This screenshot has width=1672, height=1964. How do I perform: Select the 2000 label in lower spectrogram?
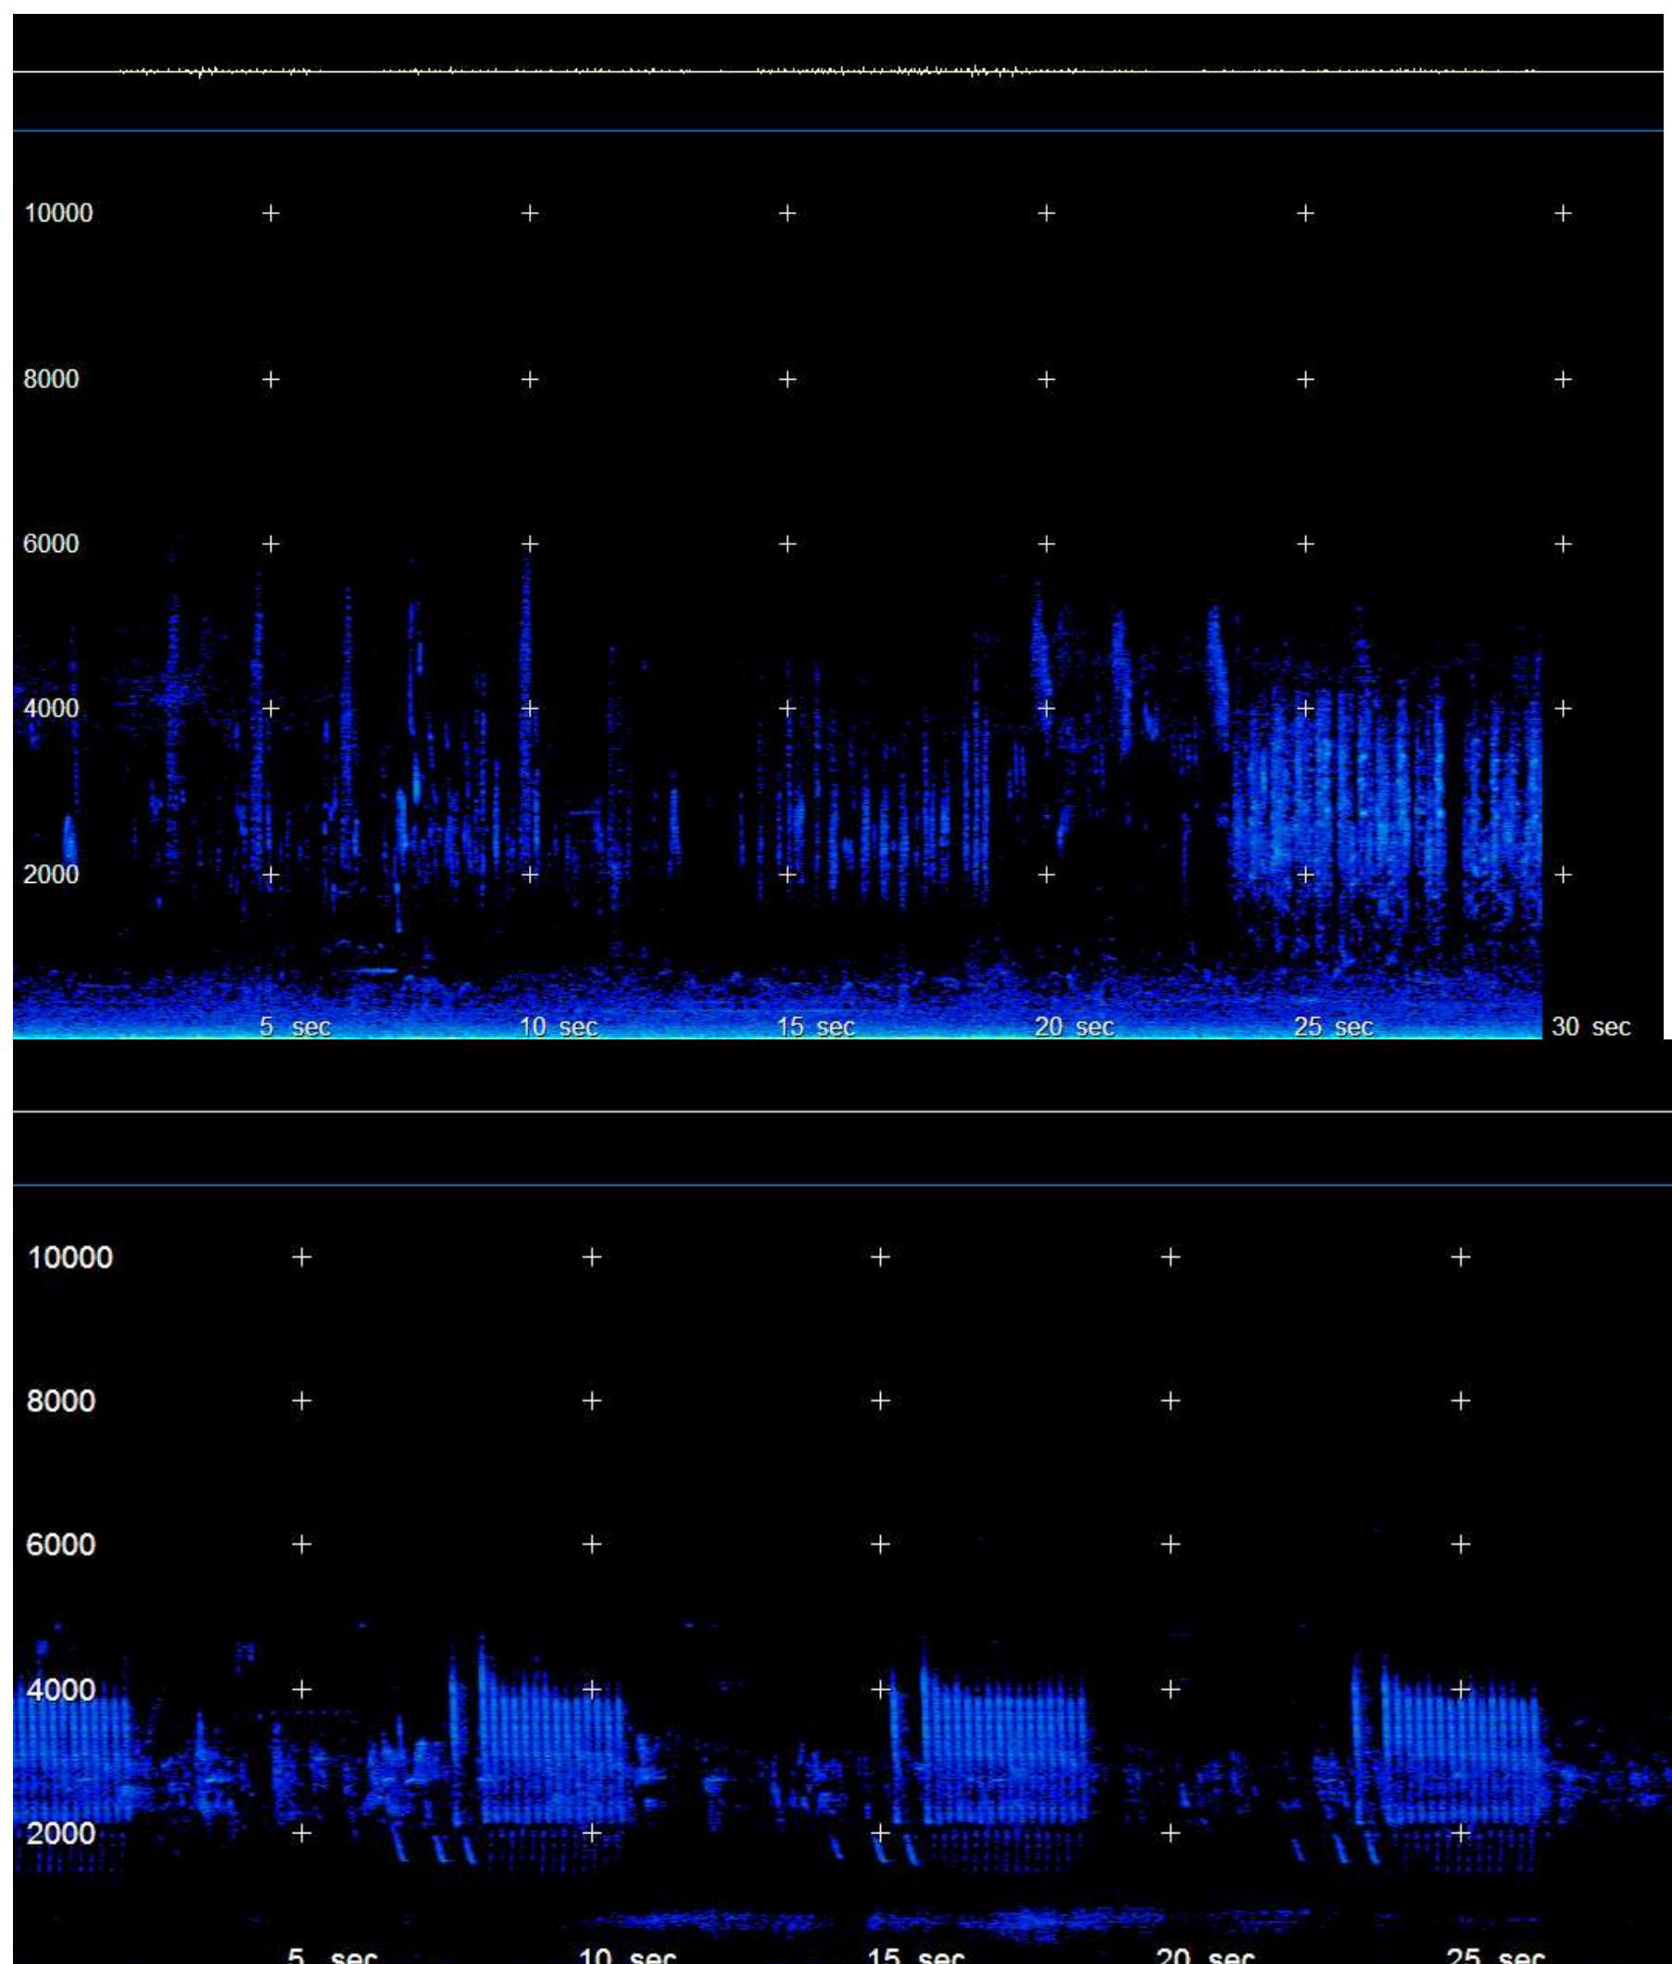60,1833
